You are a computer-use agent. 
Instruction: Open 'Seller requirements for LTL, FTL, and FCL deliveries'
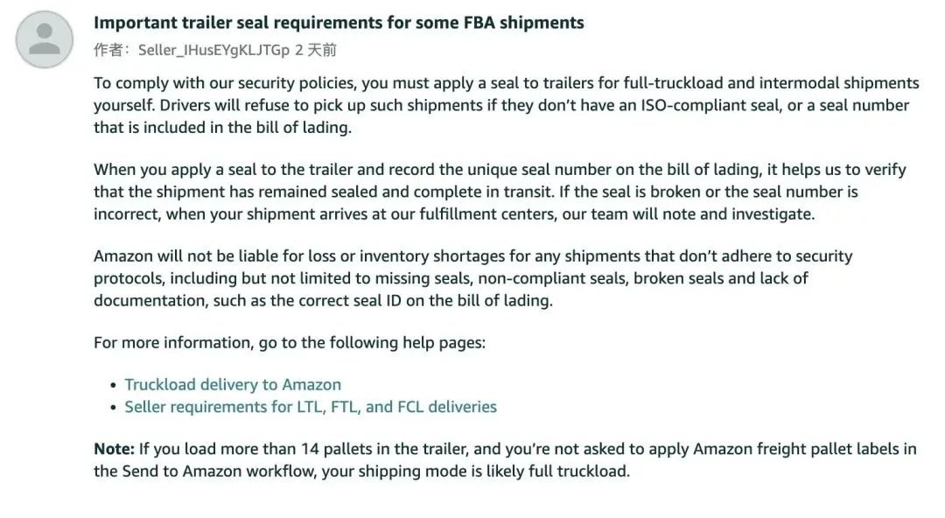click(x=311, y=407)
